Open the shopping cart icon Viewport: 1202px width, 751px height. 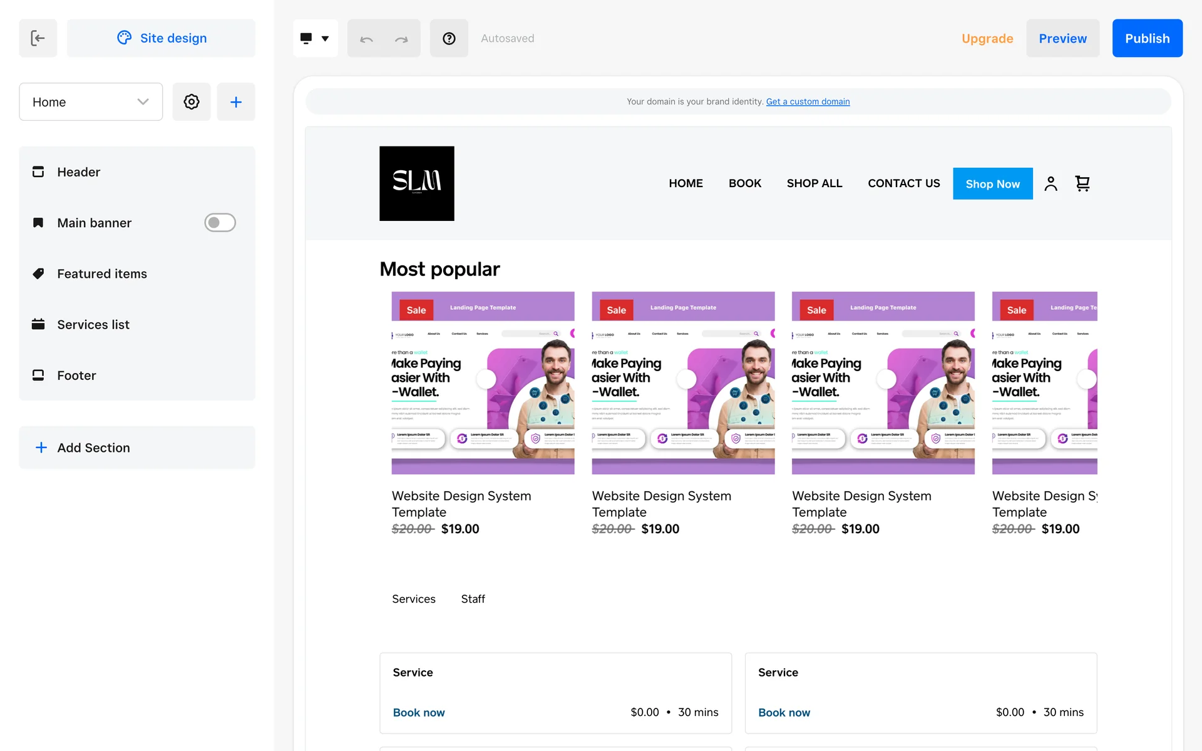[x=1082, y=183]
